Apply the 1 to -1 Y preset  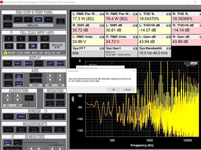[36, 80]
